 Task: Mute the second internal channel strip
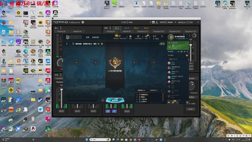coord(77,111)
